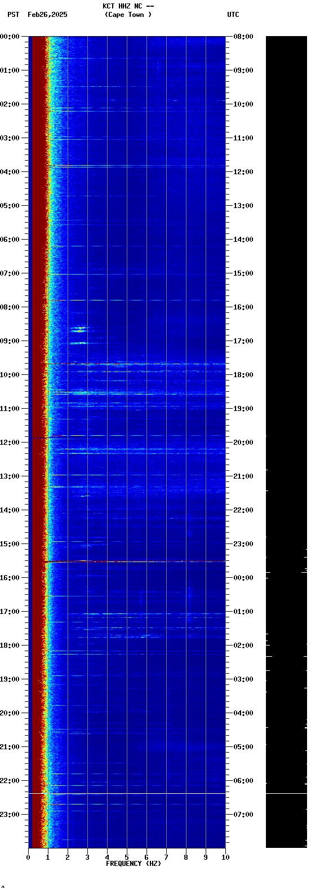Click the frequency axis tick '5'
Image resolution: width=311 pixels, height=893 pixels.
tap(127, 857)
